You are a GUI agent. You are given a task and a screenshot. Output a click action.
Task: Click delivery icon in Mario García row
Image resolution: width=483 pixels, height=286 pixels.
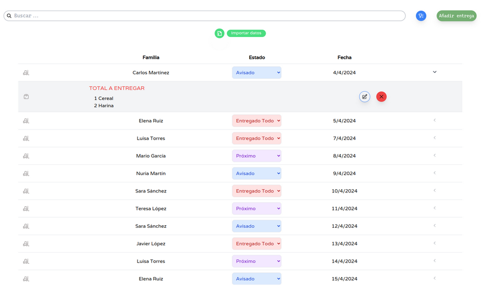pyautogui.click(x=26, y=156)
